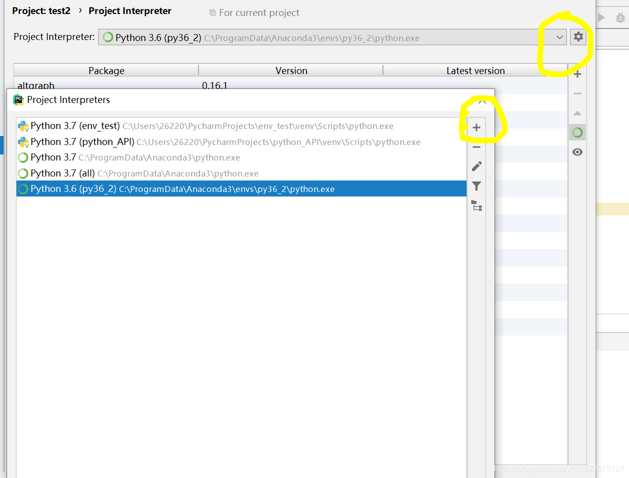The width and height of the screenshot is (629, 478).
Task: Upgrade package with the up arrow icon
Action: click(577, 113)
